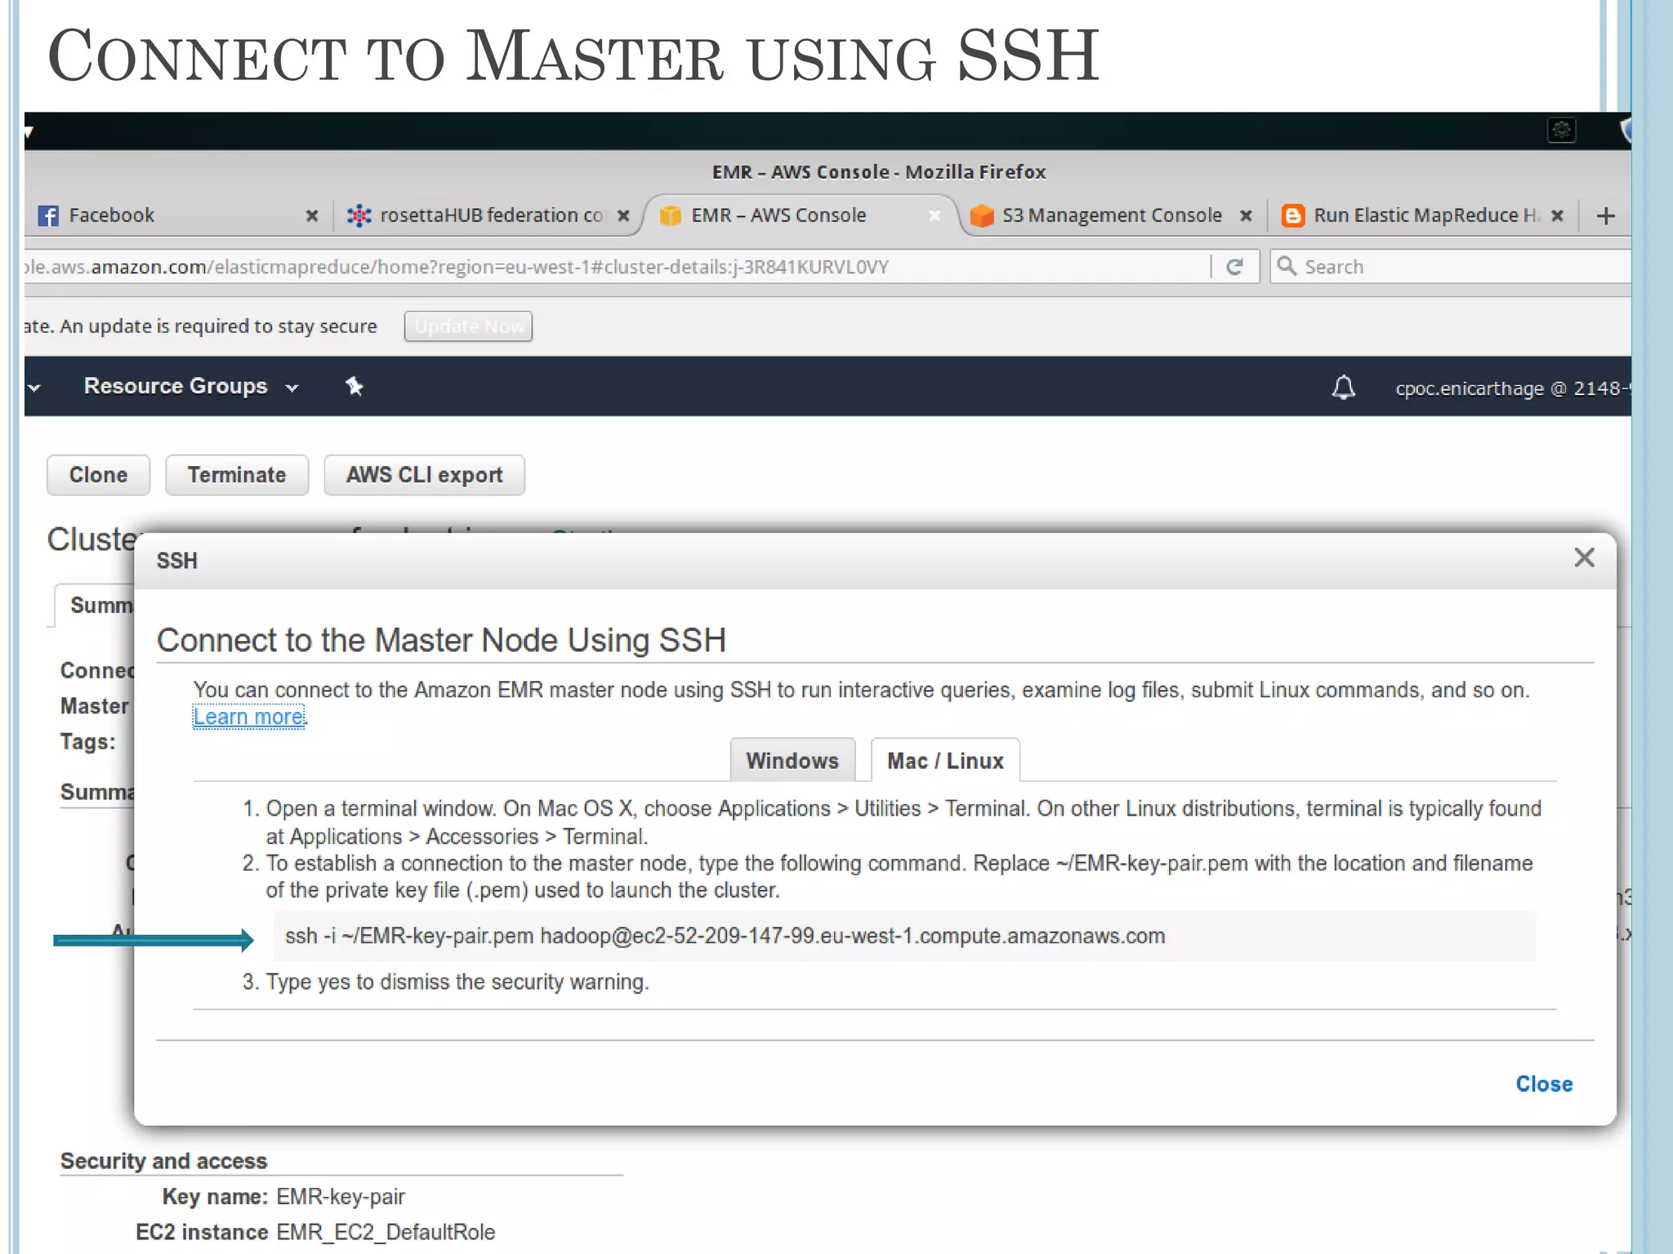Screen dimensions: 1673x1254
Task: Close the EMR – AWS Console tab
Action: tap(935, 216)
